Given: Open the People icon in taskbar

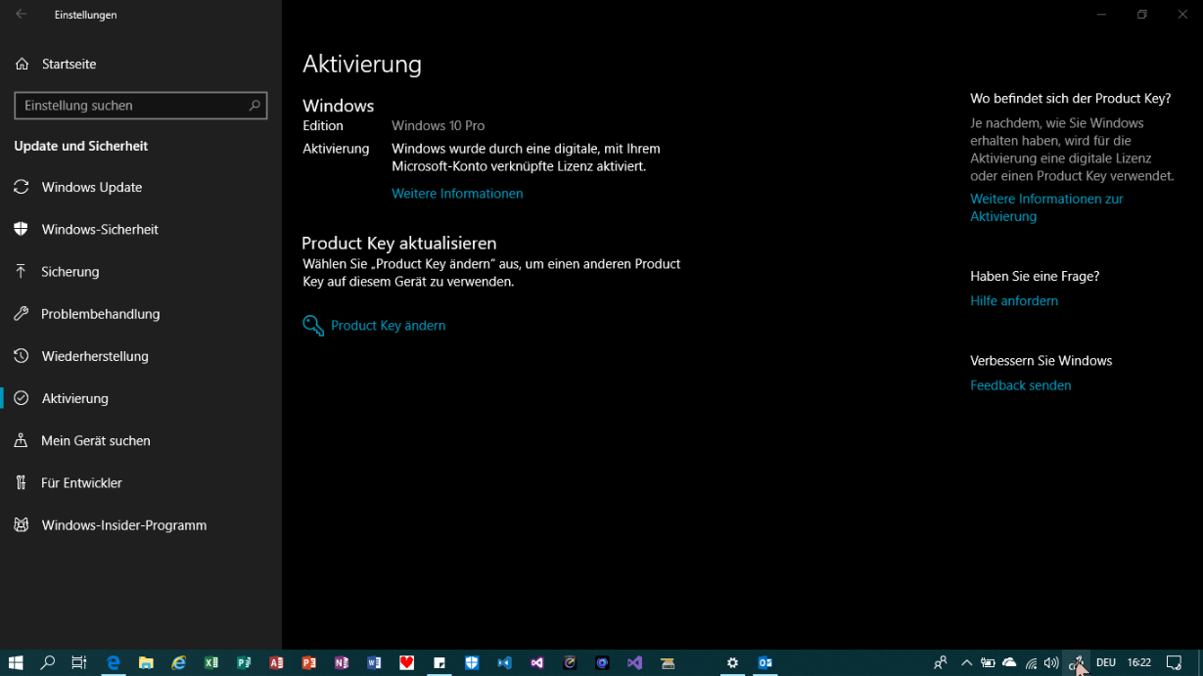Looking at the screenshot, I should tap(941, 663).
